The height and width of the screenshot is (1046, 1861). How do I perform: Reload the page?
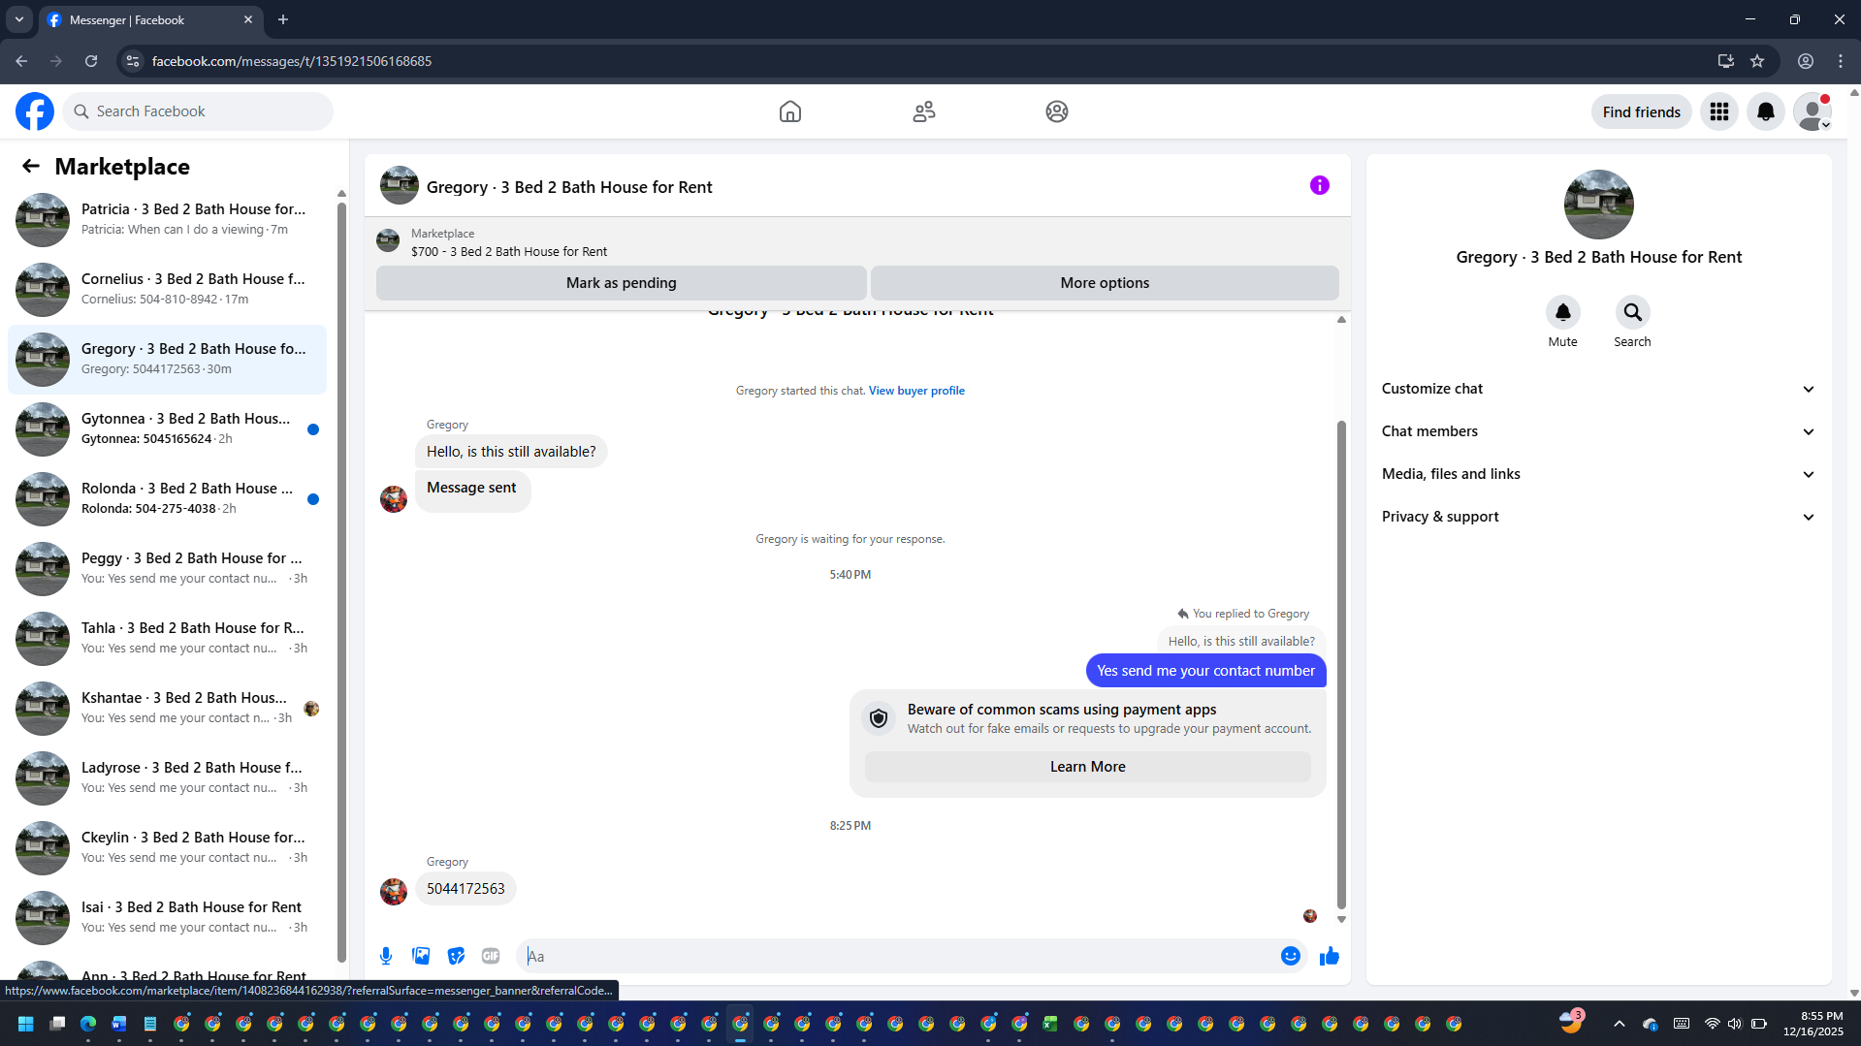pos(91,61)
